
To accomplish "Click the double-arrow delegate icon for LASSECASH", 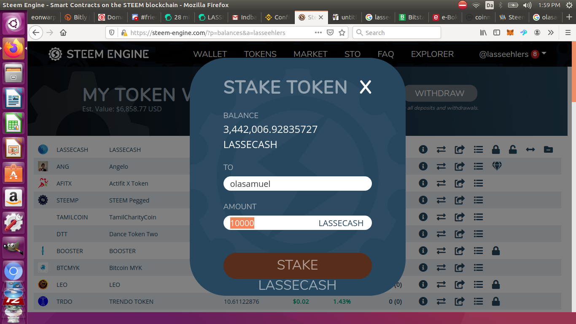I will pyautogui.click(x=530, y=149).
